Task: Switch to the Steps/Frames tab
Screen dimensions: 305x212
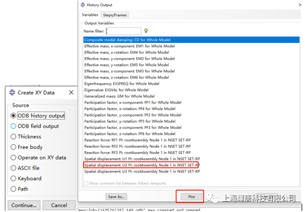Action: coord(115,15)
